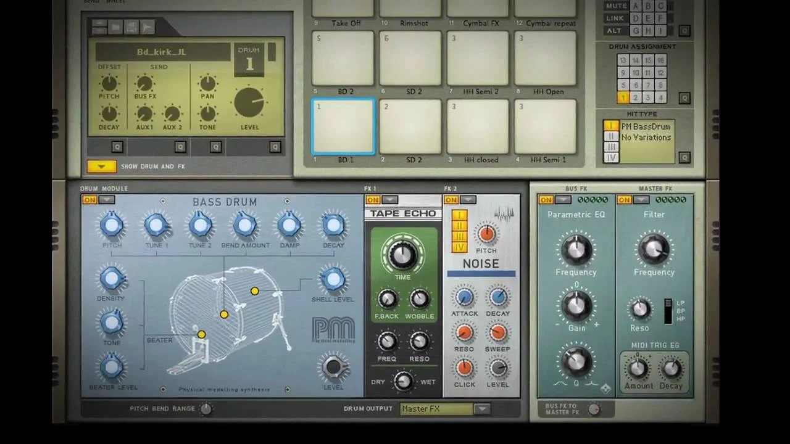Select the HH Semi 1 drum pad

tap(546, 126)
